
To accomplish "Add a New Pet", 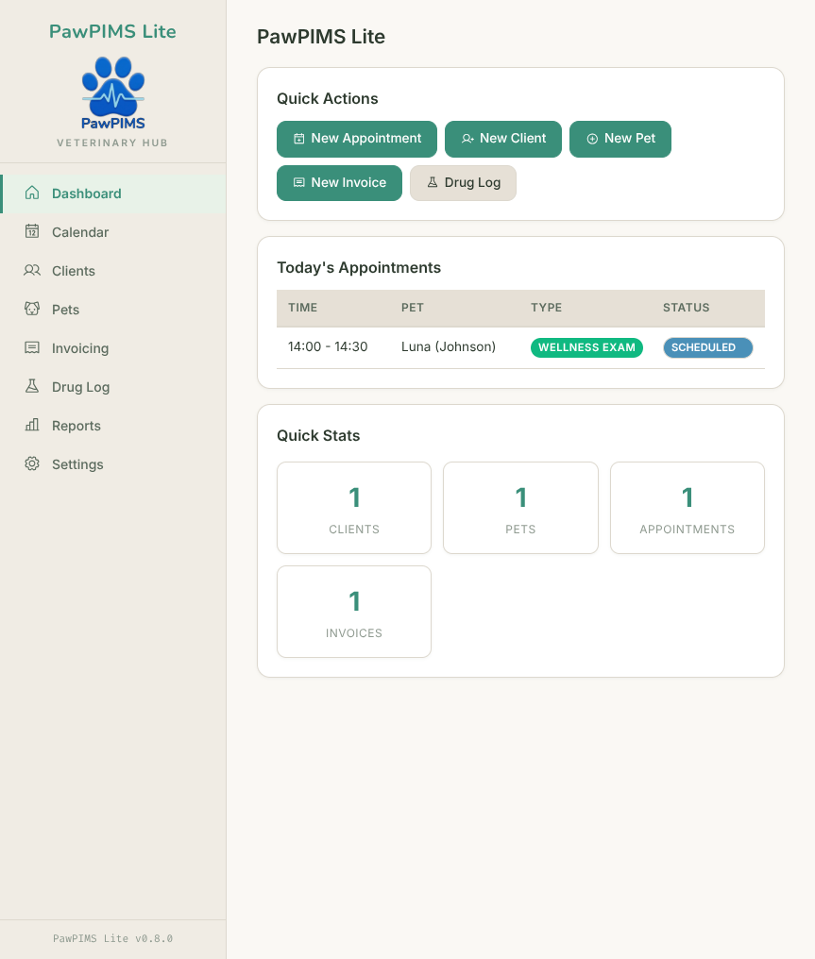I will pyautogui.click(x=620, y=139).
